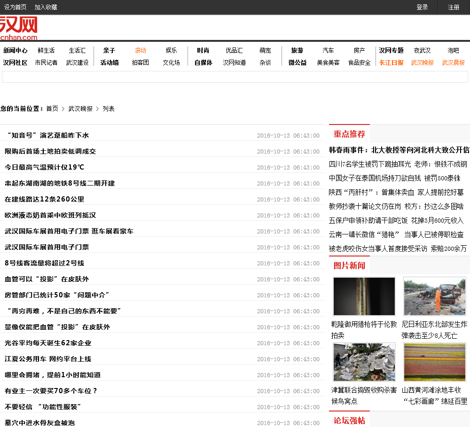Screen dimensions: 470x427
Task: Switch to the 重点推荐 tab header
Action: point(349,134)
